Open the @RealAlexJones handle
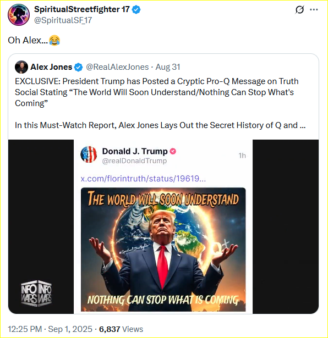This screenshot has height=338, width=328. (x=117, y=67)
